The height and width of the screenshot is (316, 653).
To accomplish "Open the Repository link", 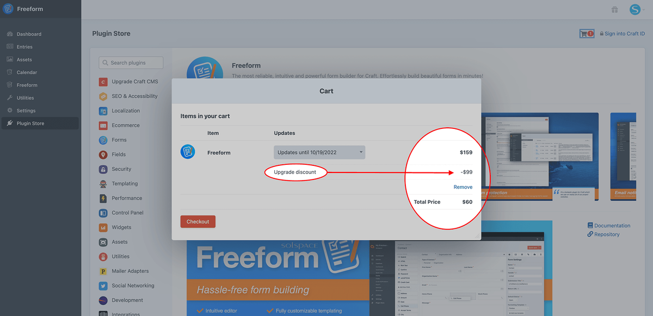I will point(603,234).
